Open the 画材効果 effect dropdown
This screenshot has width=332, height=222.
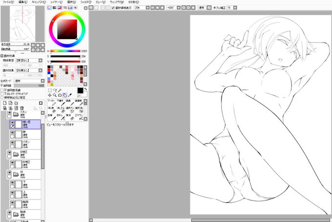click(x=29, y=70)
